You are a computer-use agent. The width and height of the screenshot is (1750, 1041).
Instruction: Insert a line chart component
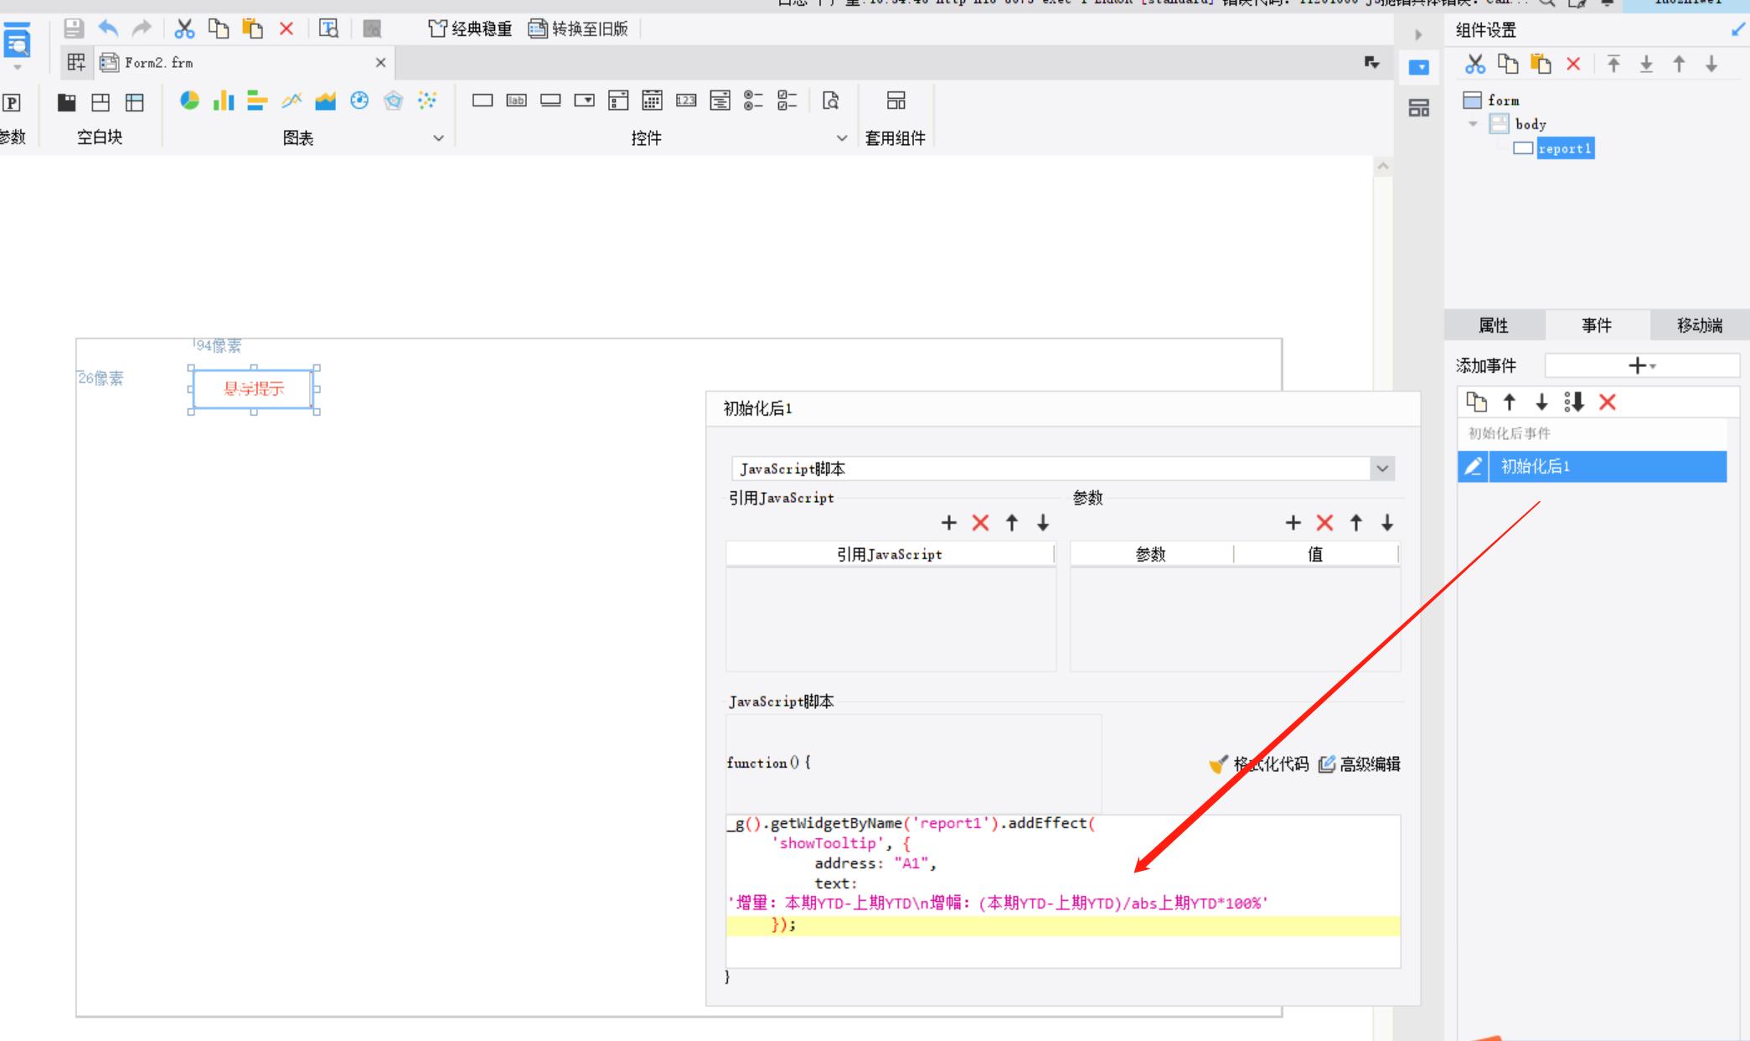pyautogui.click(x=292, y=101)
